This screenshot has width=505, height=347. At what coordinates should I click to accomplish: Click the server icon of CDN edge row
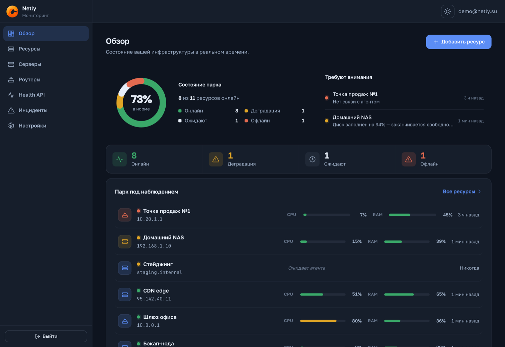tap(125, 294)
